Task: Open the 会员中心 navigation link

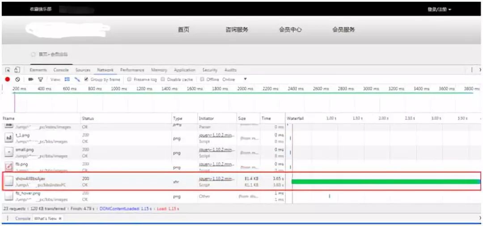Action: tap(290, 30)
